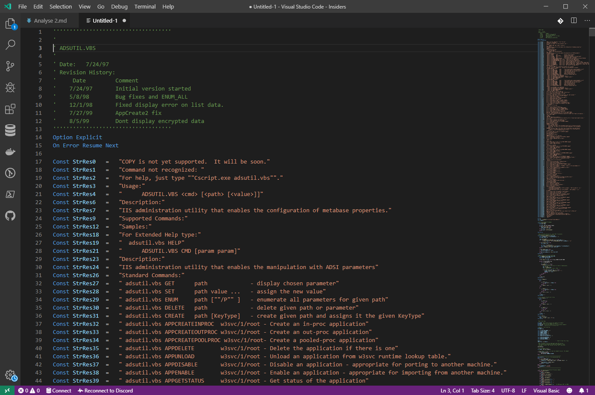Open the Docker view icon

[10, 152]
